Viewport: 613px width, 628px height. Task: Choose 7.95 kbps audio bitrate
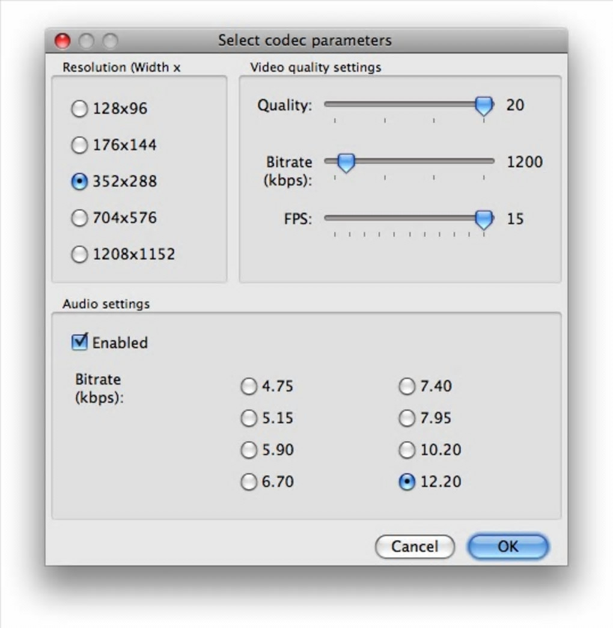(x=407, y=418)
